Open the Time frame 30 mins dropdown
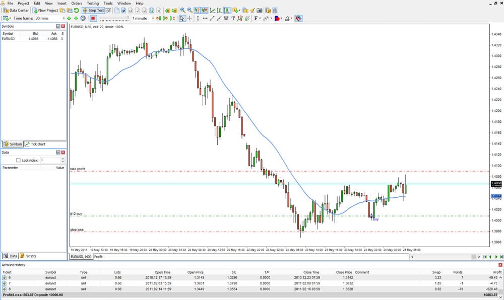 click(63, 19)
